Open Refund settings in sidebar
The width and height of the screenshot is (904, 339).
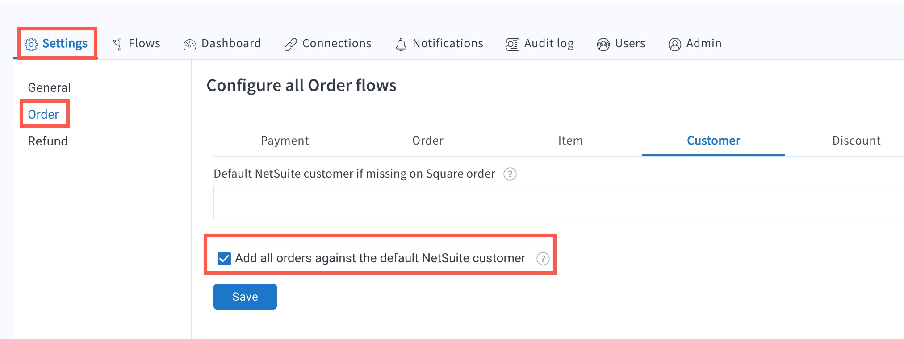(x=48, y=141)
